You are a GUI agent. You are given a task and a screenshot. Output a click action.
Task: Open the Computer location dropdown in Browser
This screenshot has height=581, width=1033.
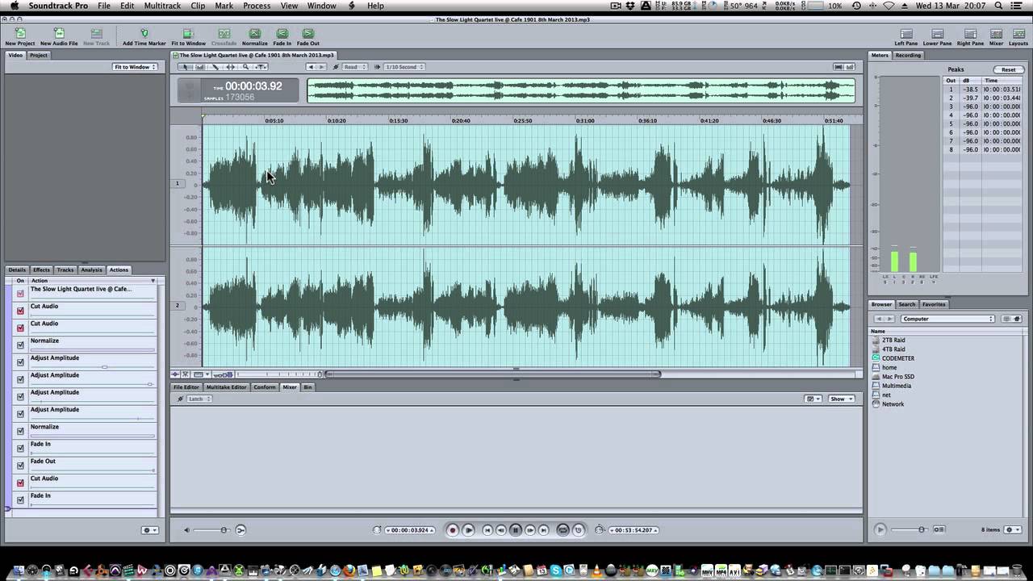pyautogui.click(x=947, y=319)
